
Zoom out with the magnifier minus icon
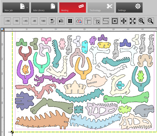(x=150, y=21)
